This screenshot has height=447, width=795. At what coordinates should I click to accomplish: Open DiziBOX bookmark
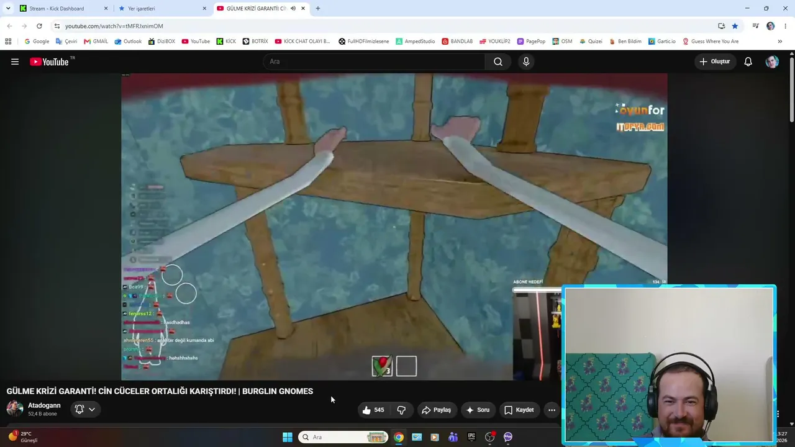(161, 42)
